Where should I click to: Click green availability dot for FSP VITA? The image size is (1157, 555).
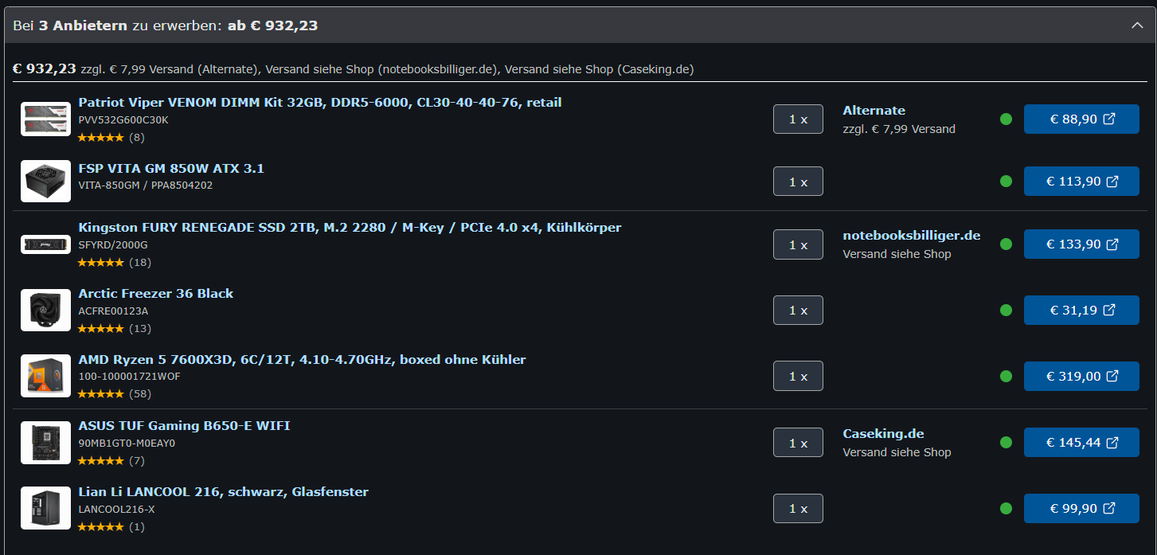point(1006,182)
